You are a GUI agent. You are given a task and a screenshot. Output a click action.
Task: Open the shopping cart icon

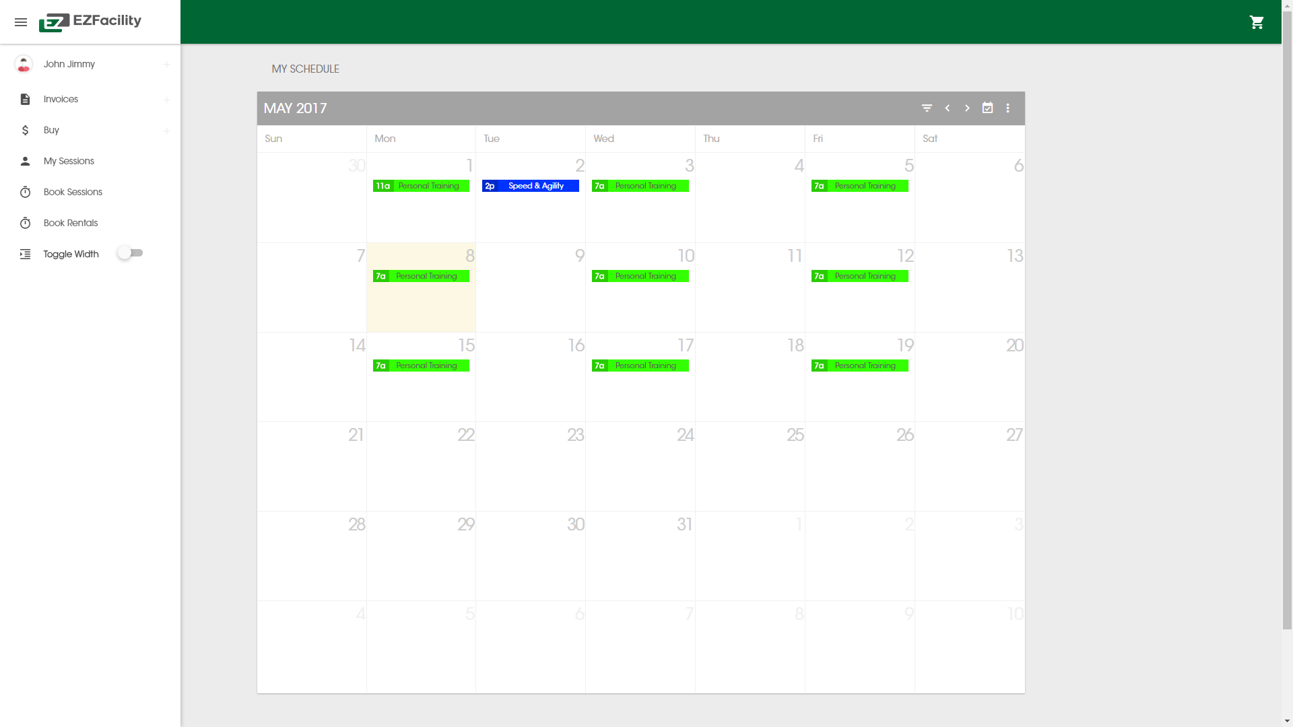point(1257,22)
